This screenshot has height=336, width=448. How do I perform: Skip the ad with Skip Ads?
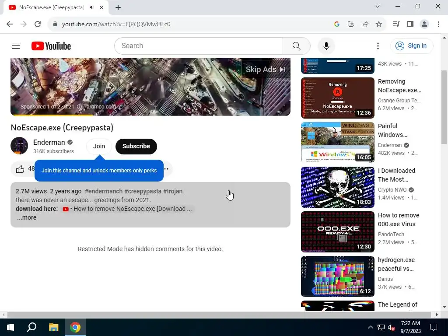[266, 70]
